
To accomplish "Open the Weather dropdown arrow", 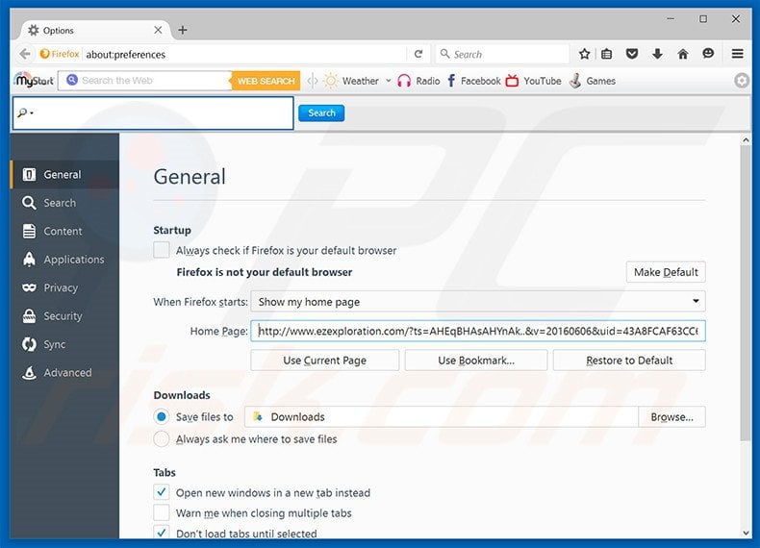I will point(389,81).
